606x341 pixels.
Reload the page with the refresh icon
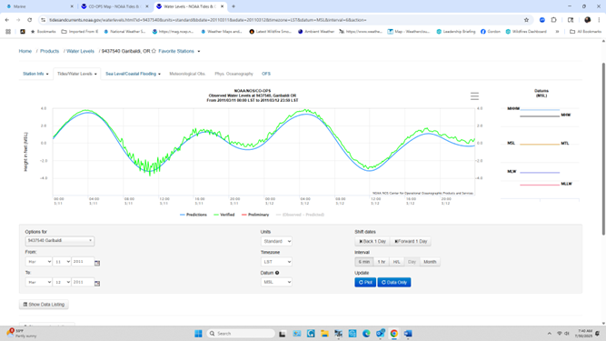29,20
